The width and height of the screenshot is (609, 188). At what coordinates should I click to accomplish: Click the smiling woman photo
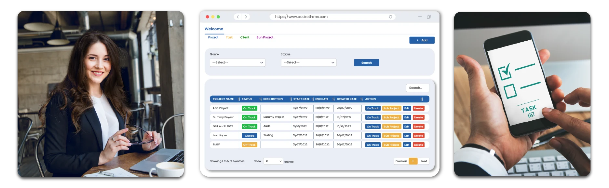pyautogui.click(x=101, y=94)
